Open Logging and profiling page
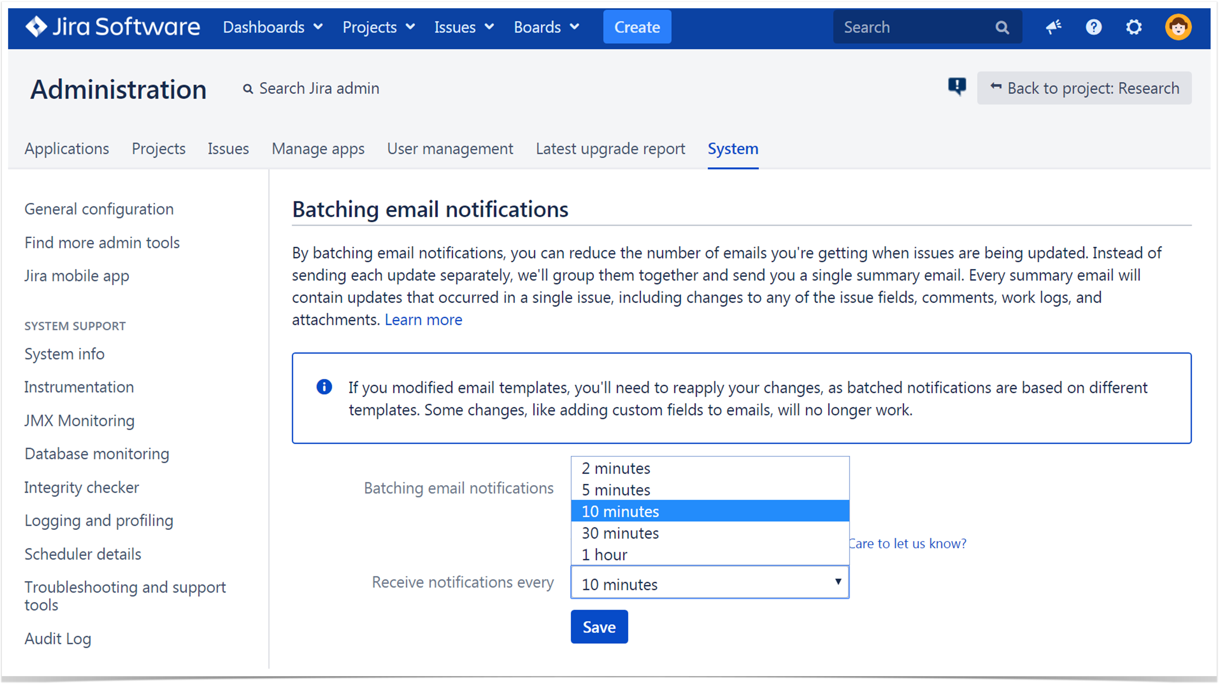The width and height of the screenshot is (1221, 685). pyautogui.click(x=99, y=520)
